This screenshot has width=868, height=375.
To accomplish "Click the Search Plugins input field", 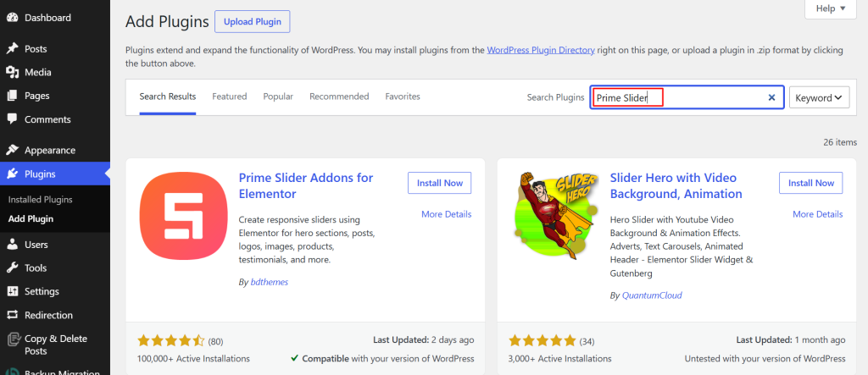I will coord(687,97).
